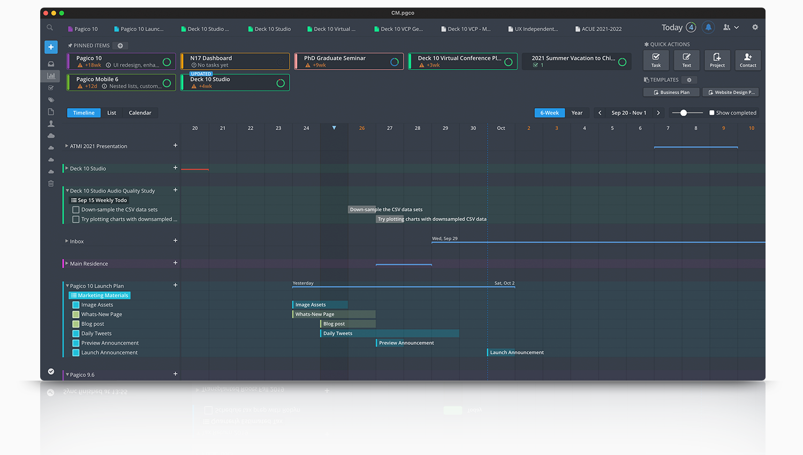803x455 pixels.
Task: Add item to Deck 10 Studio row
Action: pos(175,168)
